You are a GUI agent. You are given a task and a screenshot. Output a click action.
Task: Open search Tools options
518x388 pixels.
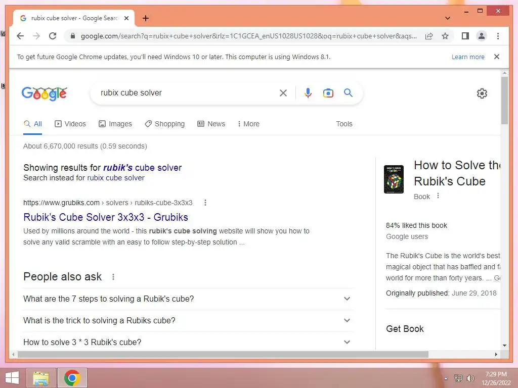pos(344,124)
